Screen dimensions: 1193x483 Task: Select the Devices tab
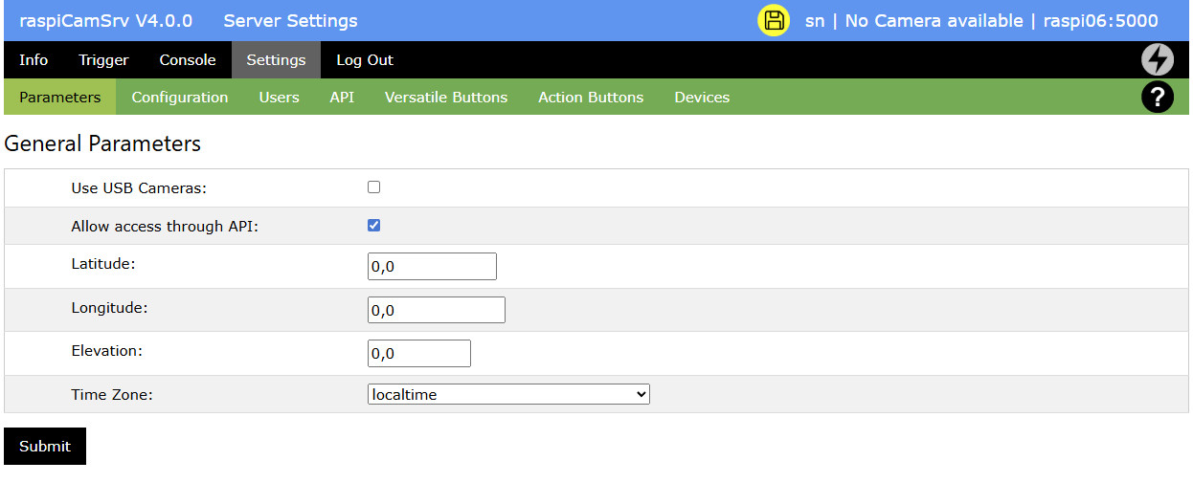702,98
